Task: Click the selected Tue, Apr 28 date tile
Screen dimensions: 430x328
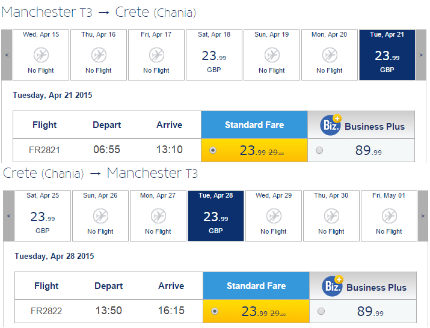Action: [216, 216]
